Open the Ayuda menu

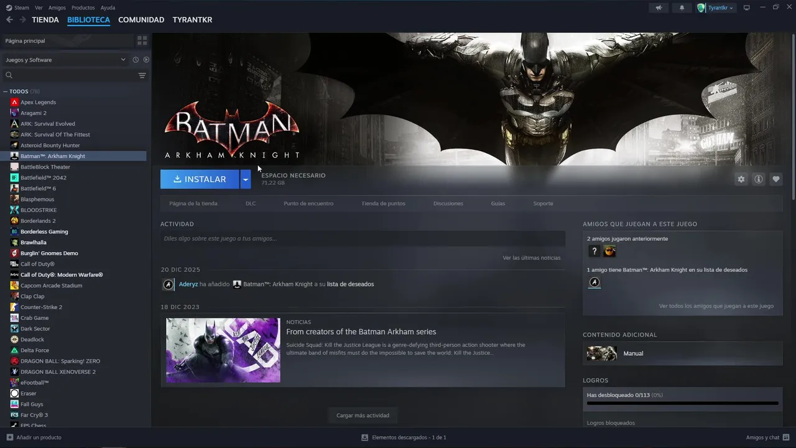point(108,7)
